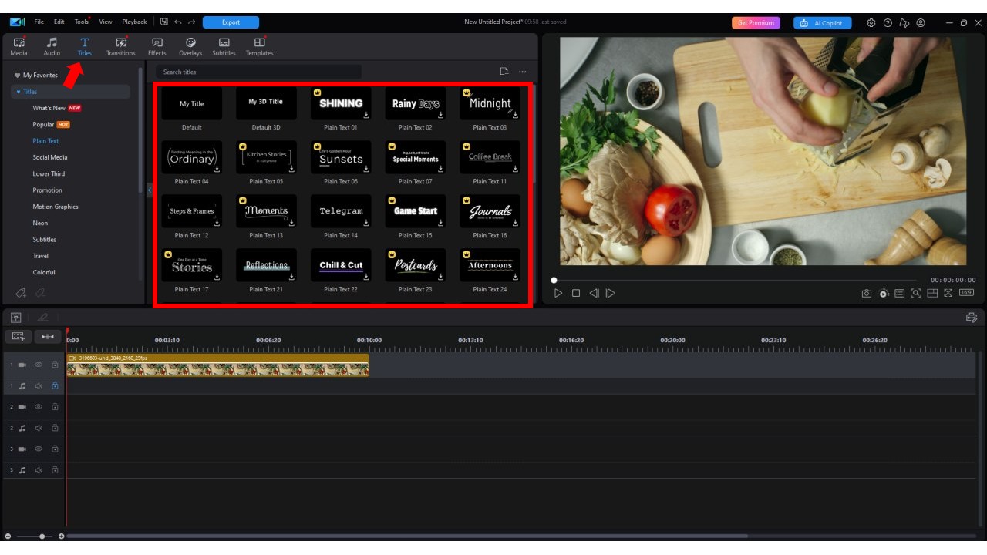The width and height of the screenshot is (987, 555).
Task: Switch to the Effects room
Action: 157,46
